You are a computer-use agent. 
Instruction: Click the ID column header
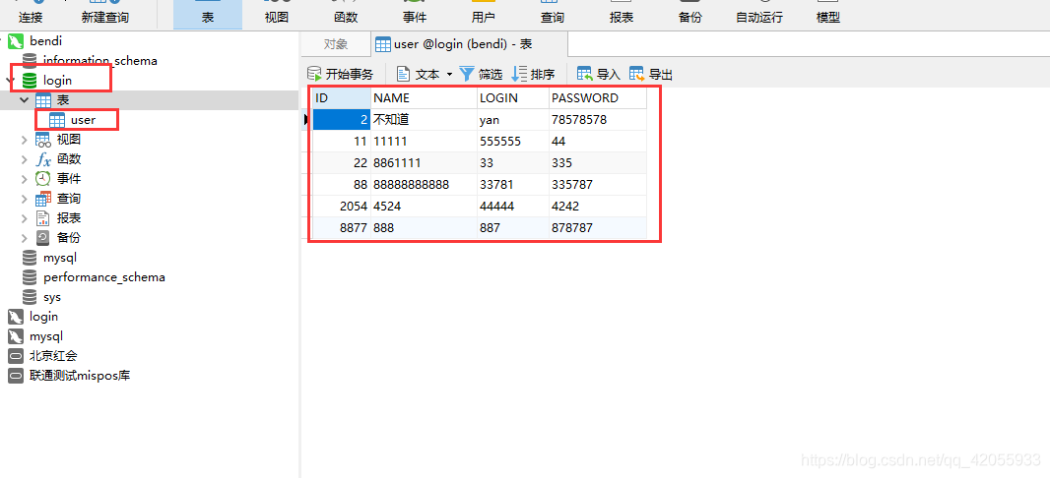(342, 98)
